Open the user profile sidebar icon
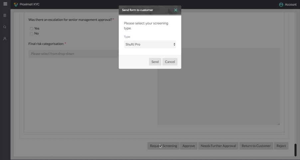This screenshot has width=300, height=160. (5, 39)
